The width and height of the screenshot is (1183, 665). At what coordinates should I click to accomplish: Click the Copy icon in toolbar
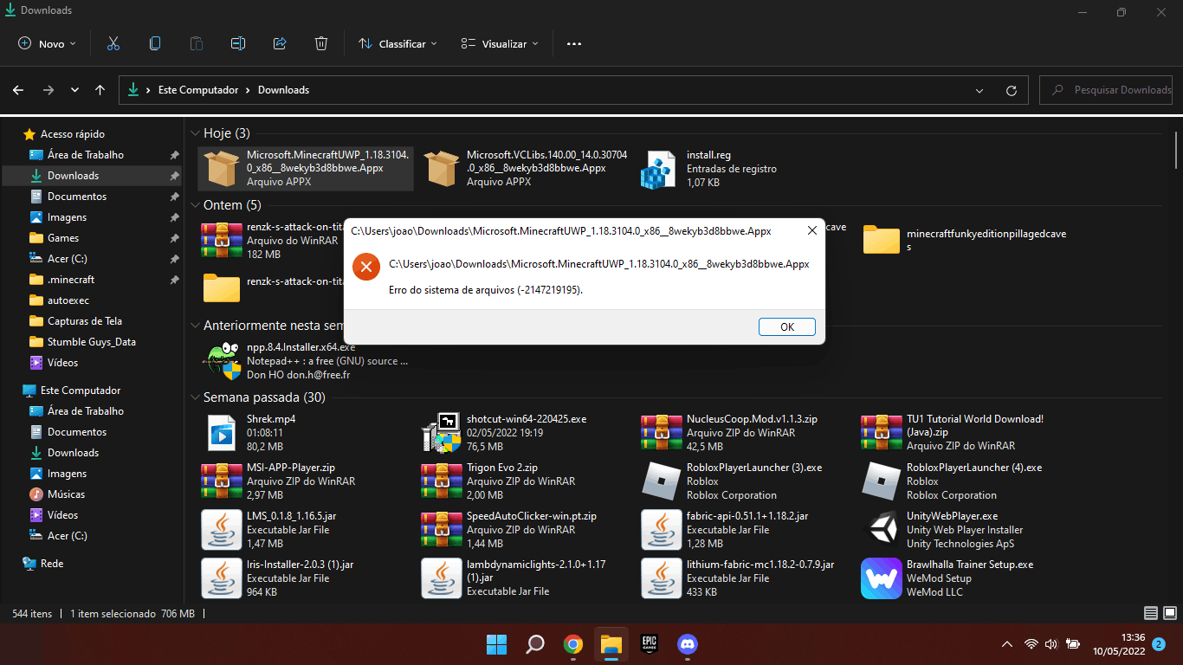pos(155,43)
